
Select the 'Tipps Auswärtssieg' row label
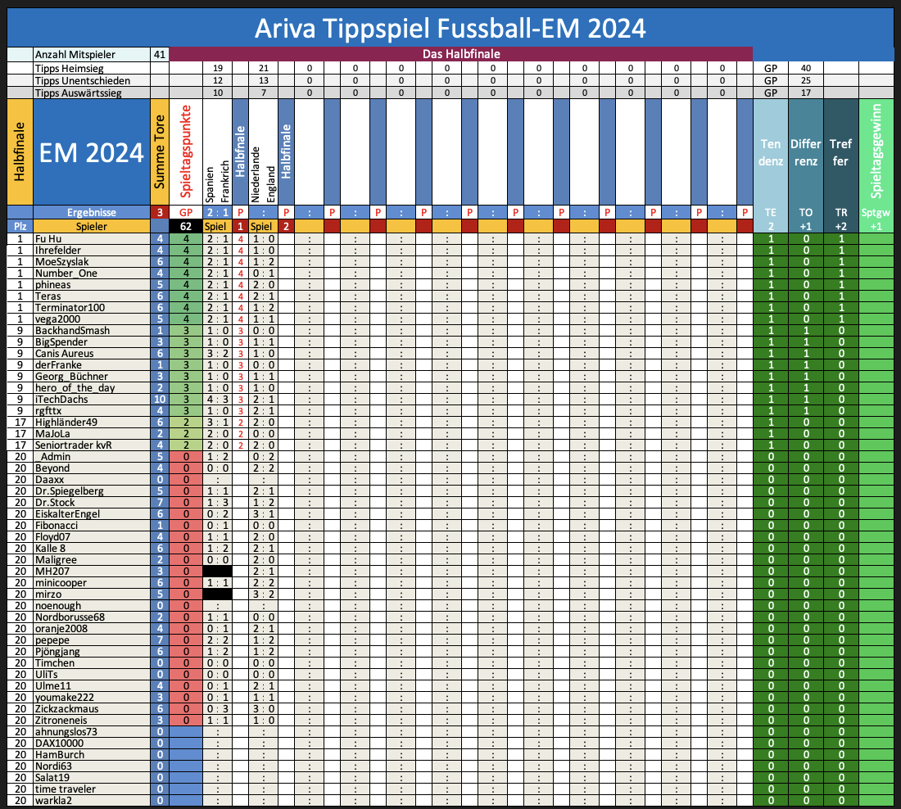[x=78, y=93]
